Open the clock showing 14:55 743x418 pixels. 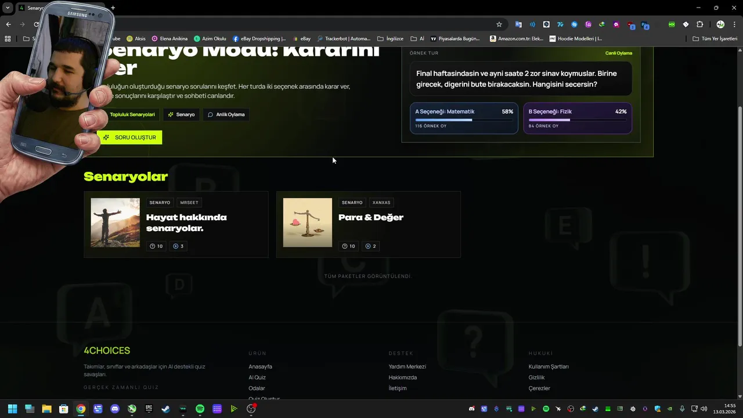[726, 409]
